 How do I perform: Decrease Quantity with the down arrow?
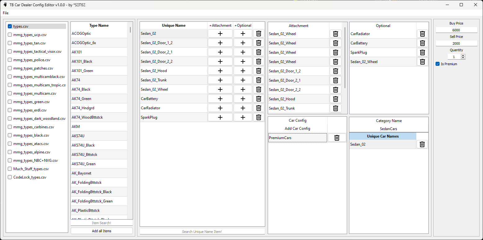[x=463, y=58]
